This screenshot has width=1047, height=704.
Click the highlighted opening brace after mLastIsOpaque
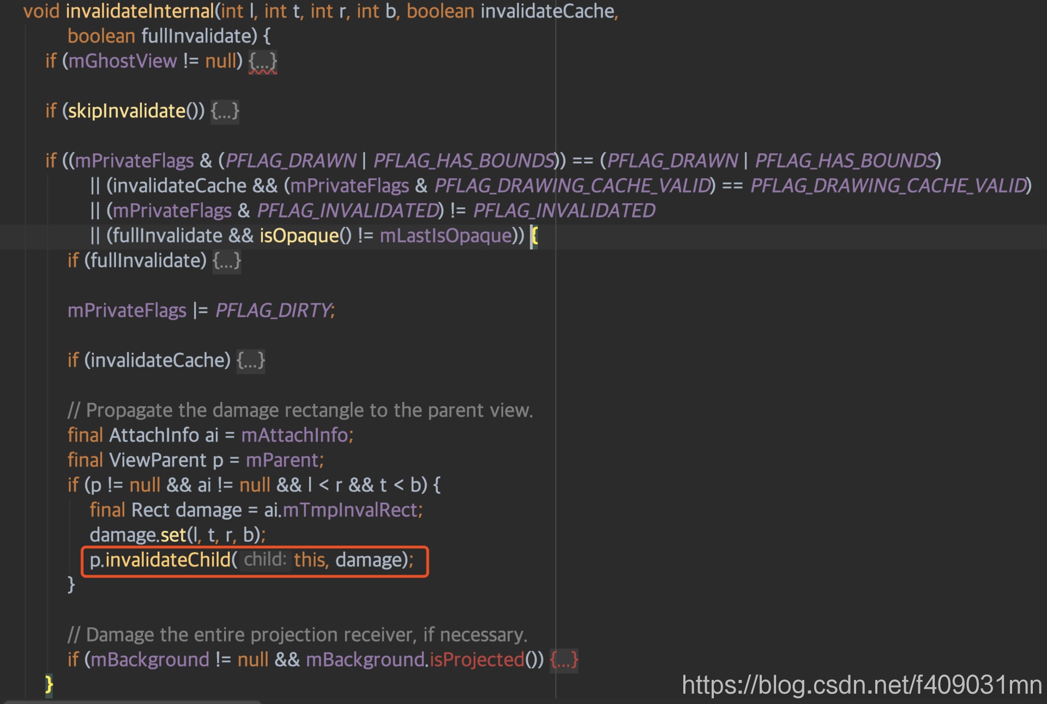pyautogui.click(x=535, y=236)
